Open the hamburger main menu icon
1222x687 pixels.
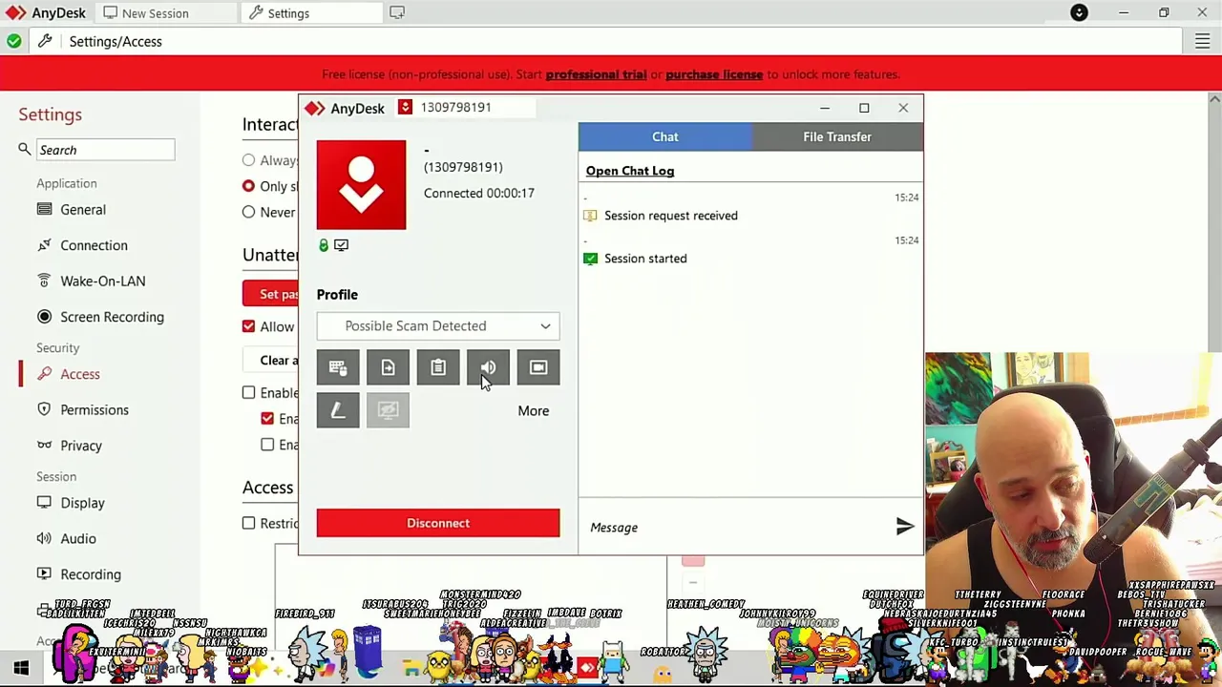pyautogui.click(x=1202, y=41)
